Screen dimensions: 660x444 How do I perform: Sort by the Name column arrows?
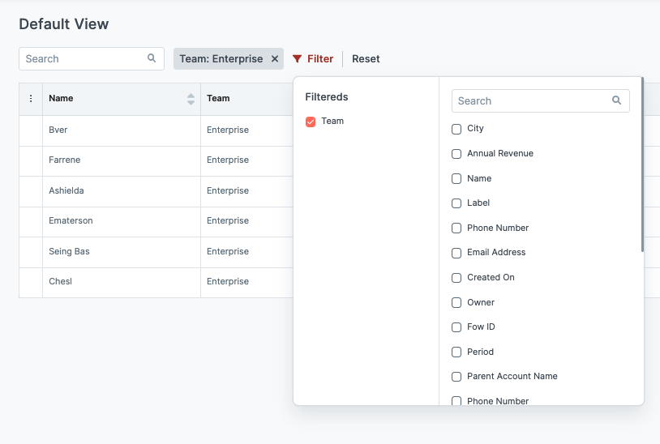point(191,99)
